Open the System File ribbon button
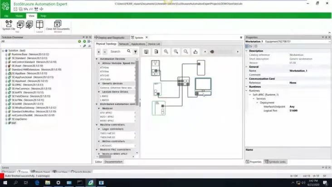This screenshot has width=332, height=187. [9, 25]
